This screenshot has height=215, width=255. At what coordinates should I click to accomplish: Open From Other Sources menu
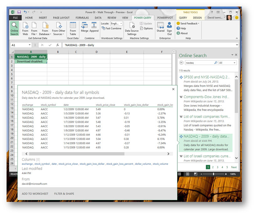tap(59, 28)
